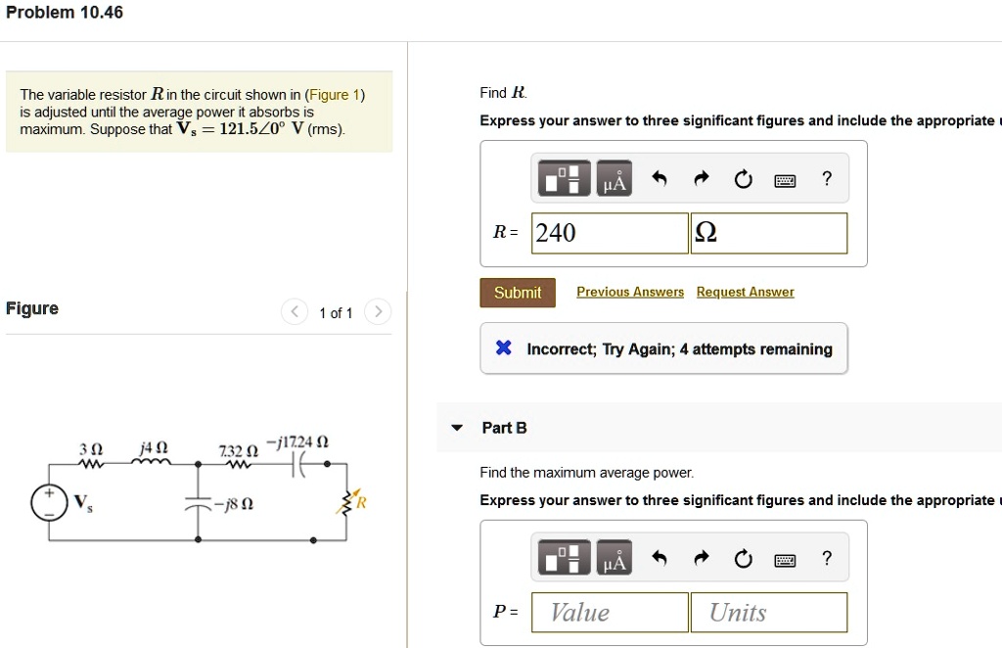The width and height of the screenshot is (1002, 648).
Task: Open the Previous Answers link
Action: pos(629,291)
